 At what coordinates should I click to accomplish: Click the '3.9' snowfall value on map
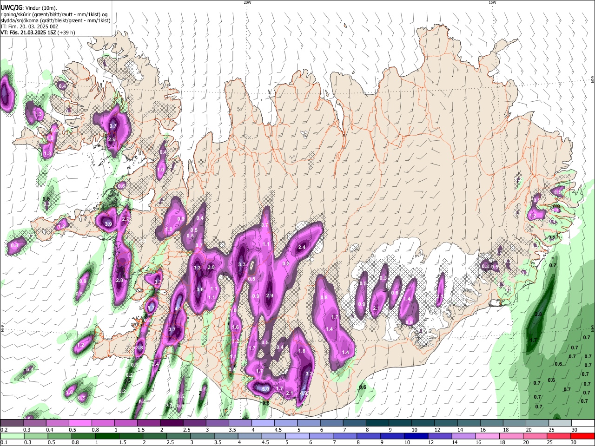[108, 224]
